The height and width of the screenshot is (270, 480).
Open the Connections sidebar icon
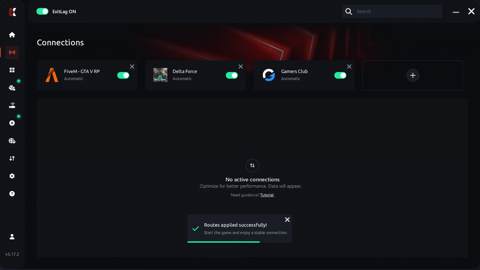[12, 52]
